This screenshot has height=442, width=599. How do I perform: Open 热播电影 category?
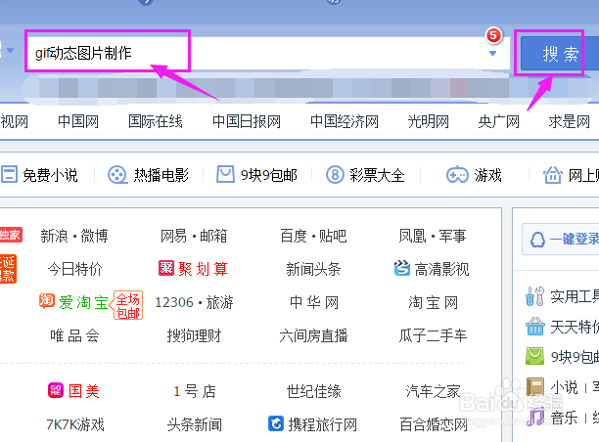pyautogui.click(x=161, y=175)
